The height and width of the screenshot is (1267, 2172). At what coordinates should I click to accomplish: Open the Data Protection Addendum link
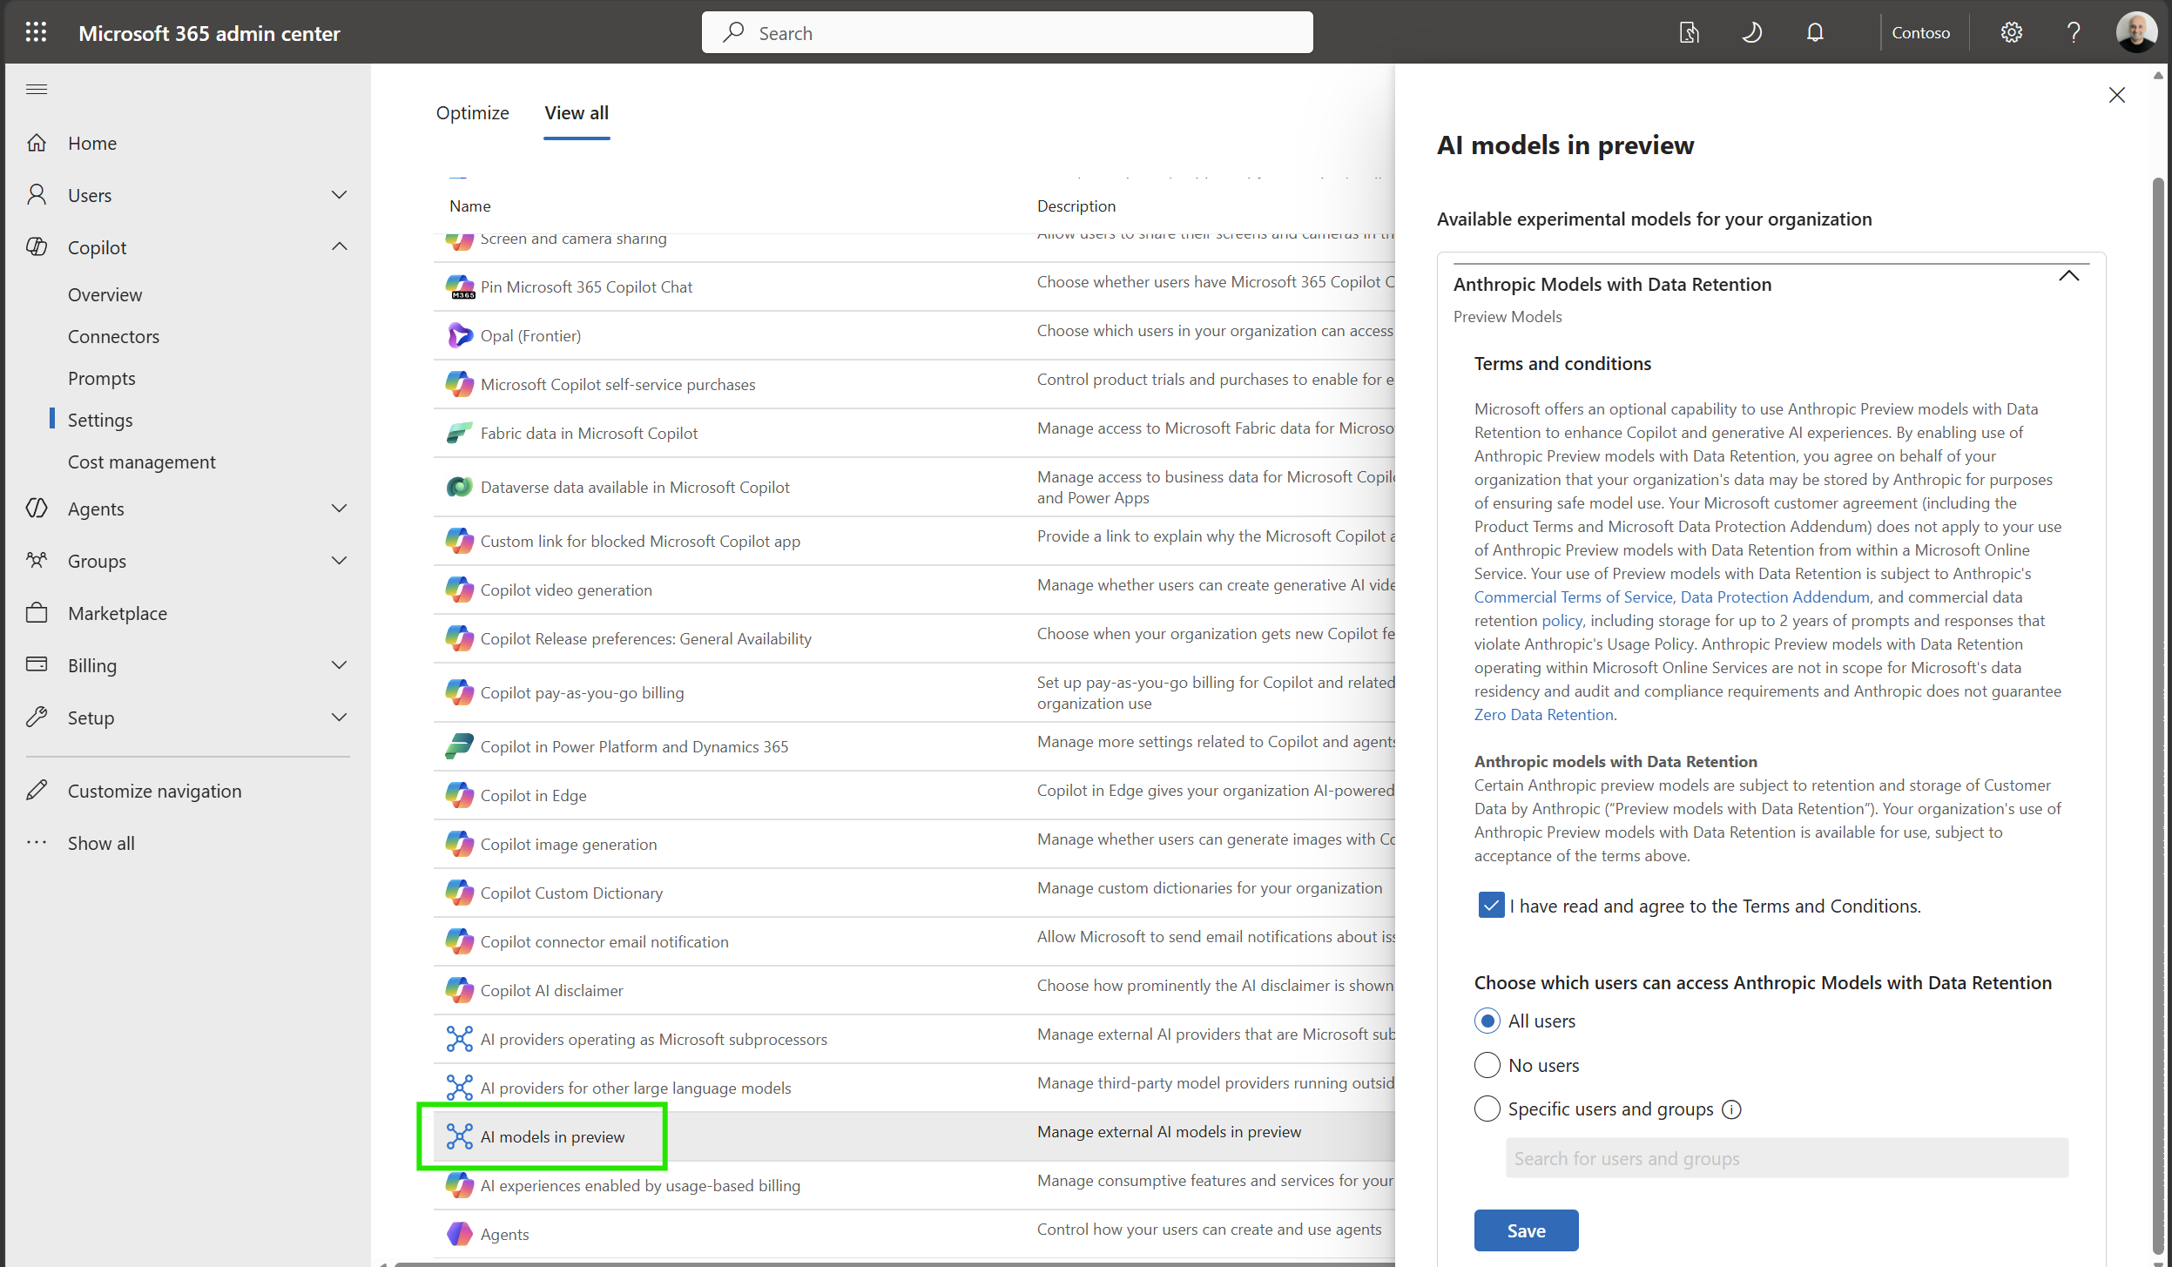(1775, 597)
